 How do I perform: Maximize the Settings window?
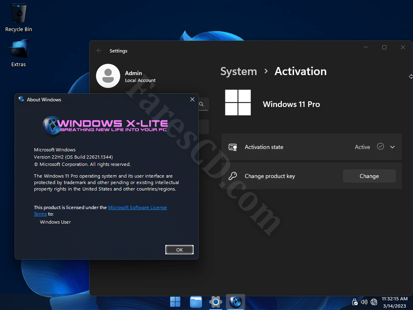[x=384, y=47]
